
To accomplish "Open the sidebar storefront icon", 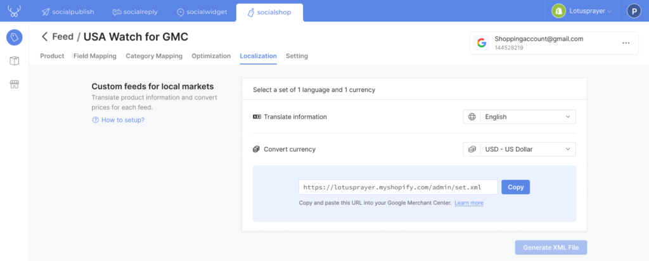I will [x=15, y=85].
